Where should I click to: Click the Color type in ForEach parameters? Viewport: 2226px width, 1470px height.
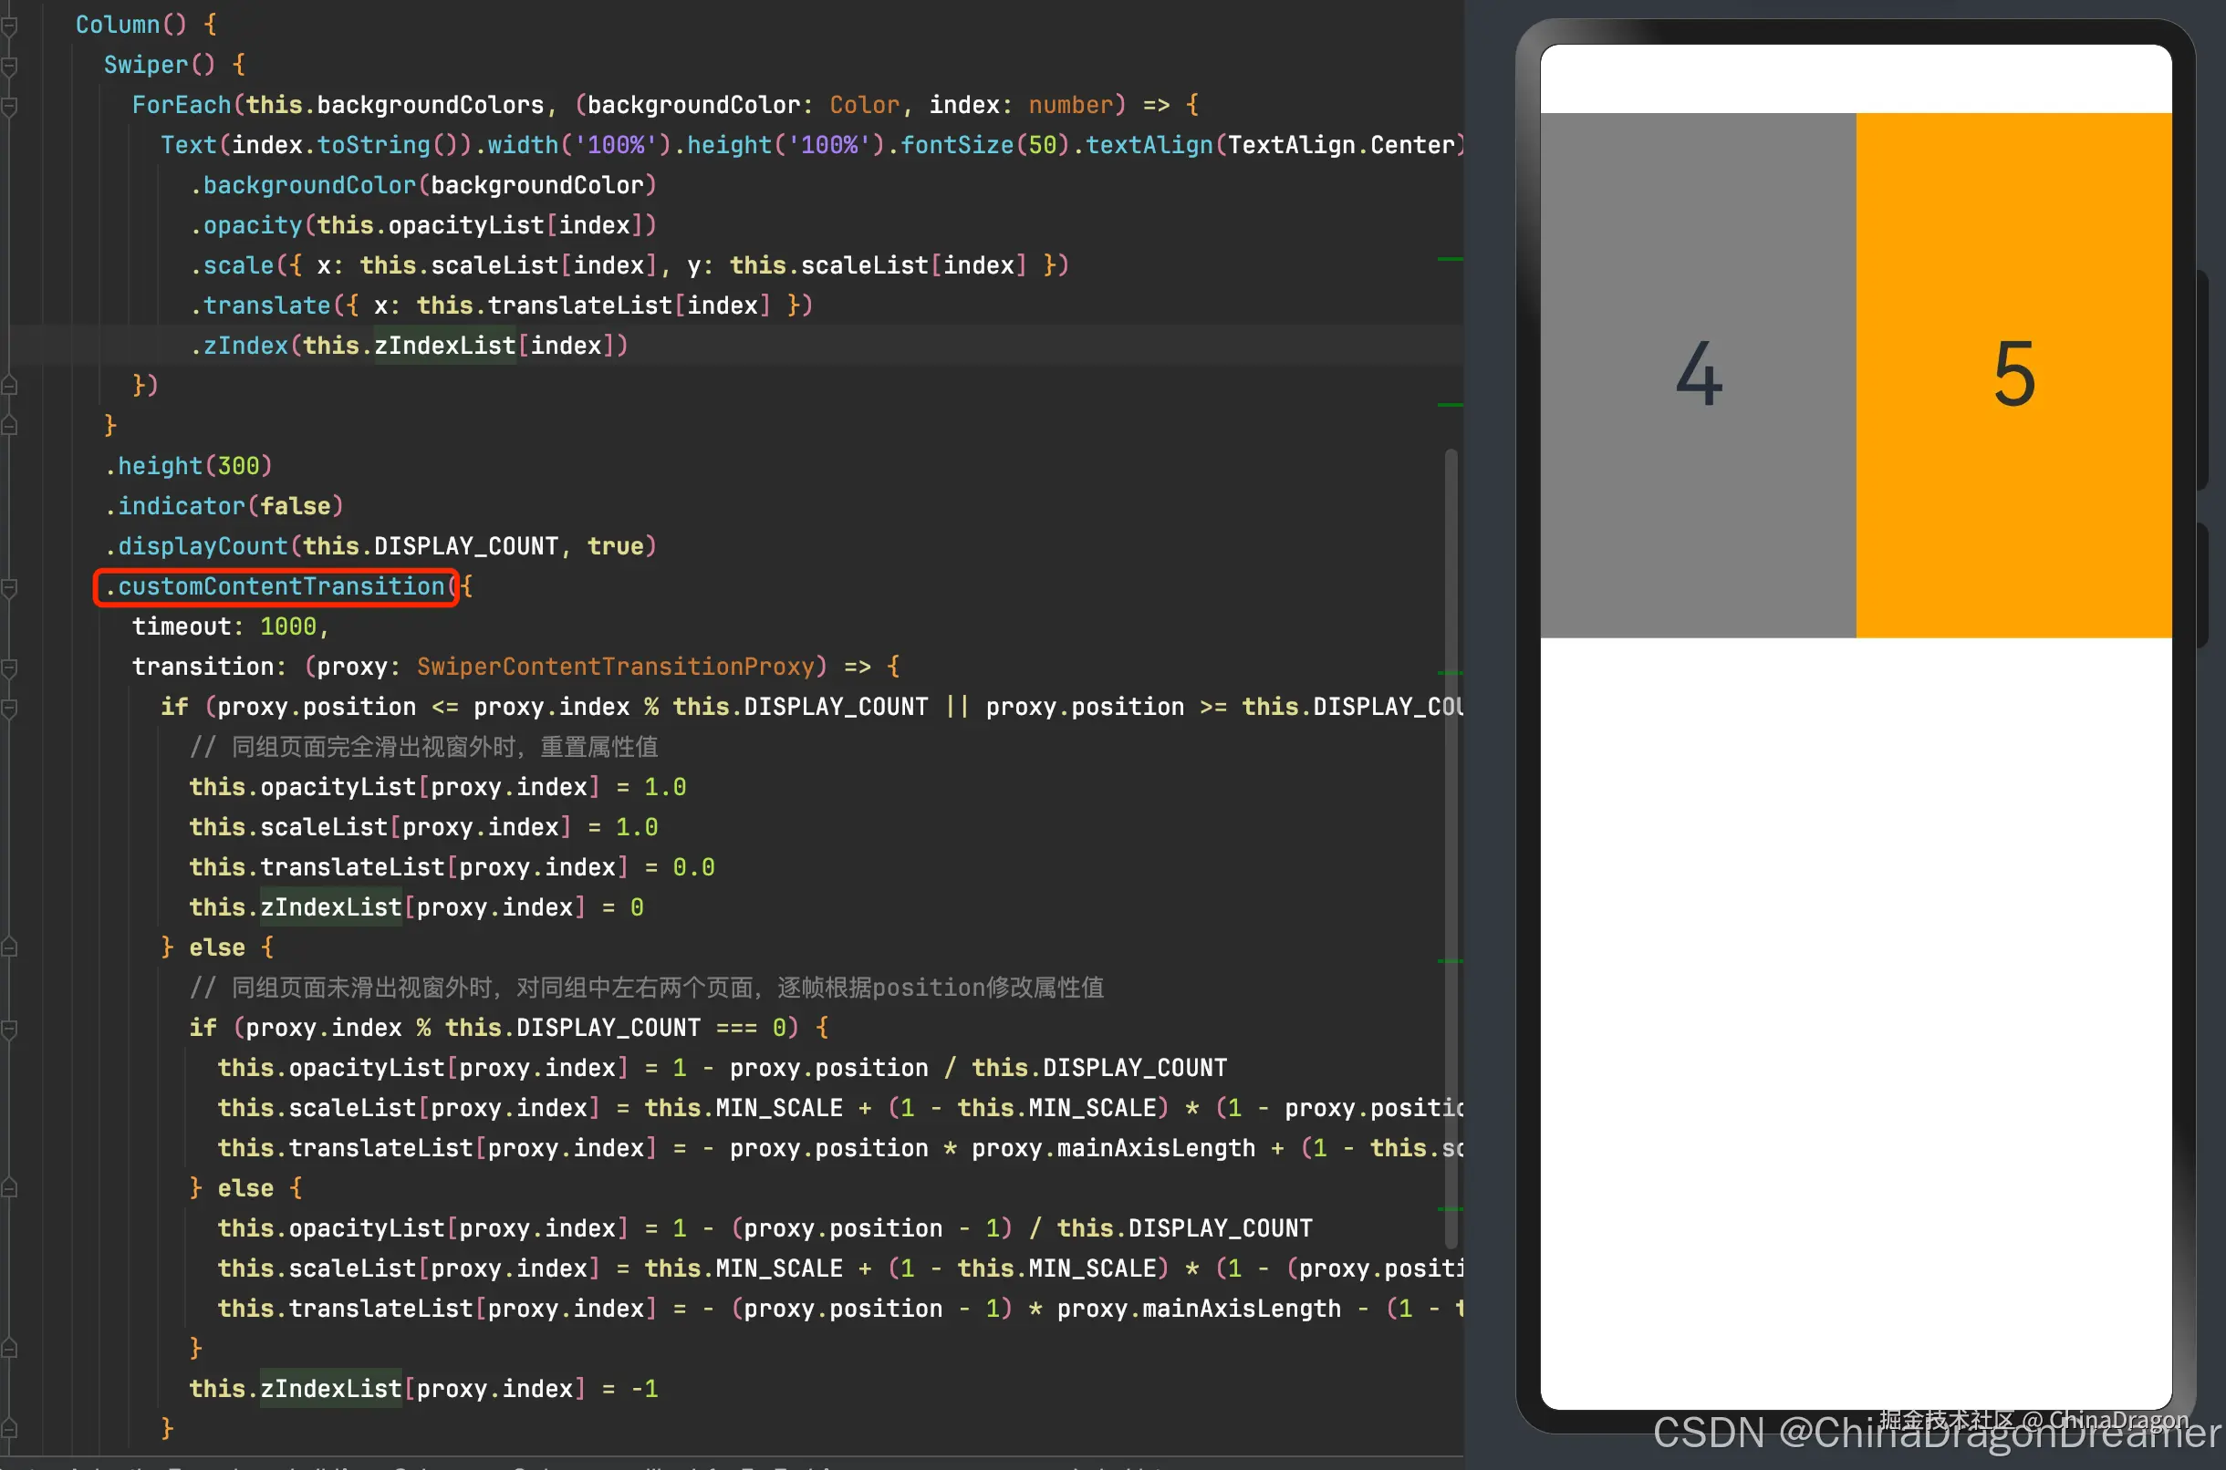click(x=864, y=105)
